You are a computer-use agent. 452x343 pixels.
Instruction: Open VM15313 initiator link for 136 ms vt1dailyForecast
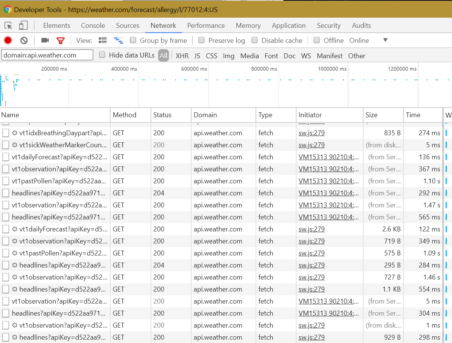tap(329, 157)
